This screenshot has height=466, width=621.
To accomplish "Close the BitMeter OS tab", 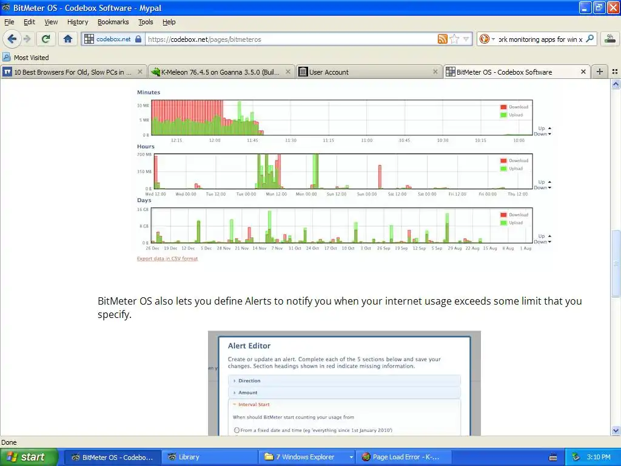I will tap(583, 72).
